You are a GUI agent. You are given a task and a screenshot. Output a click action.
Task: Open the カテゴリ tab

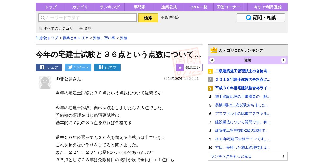[80, 7]
